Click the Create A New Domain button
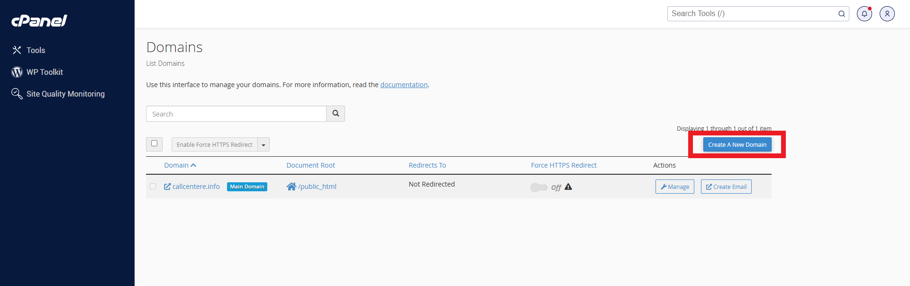 tap(737, 145)
